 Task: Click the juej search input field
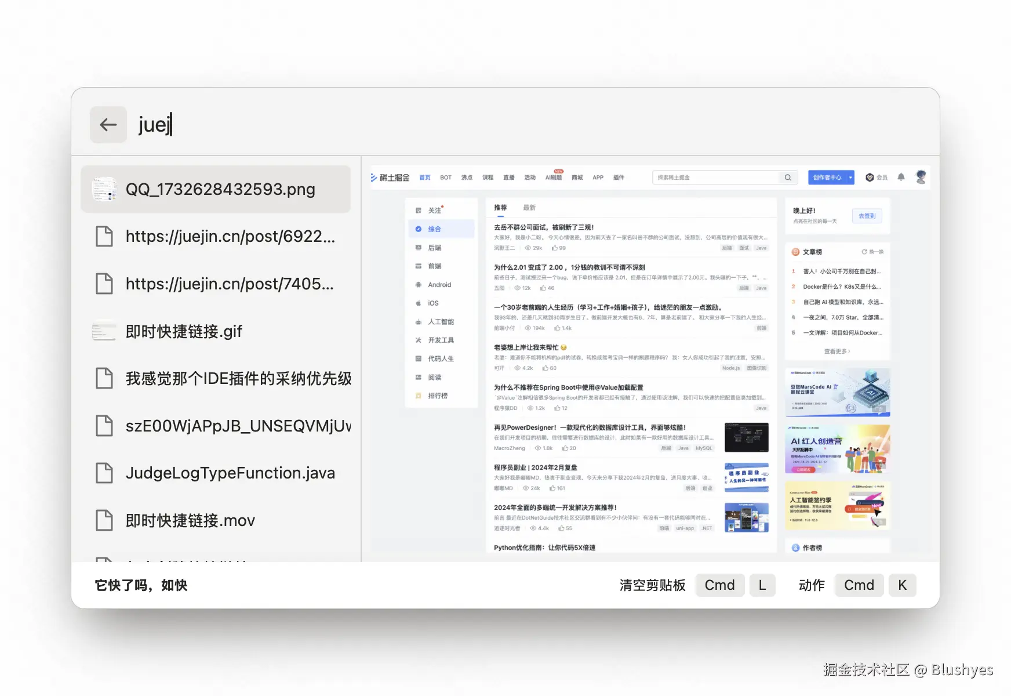click(155, 125)
